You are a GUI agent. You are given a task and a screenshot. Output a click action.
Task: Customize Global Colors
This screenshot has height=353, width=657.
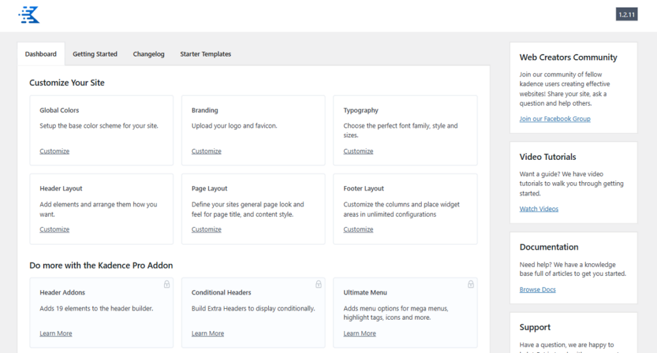[55, 151]
